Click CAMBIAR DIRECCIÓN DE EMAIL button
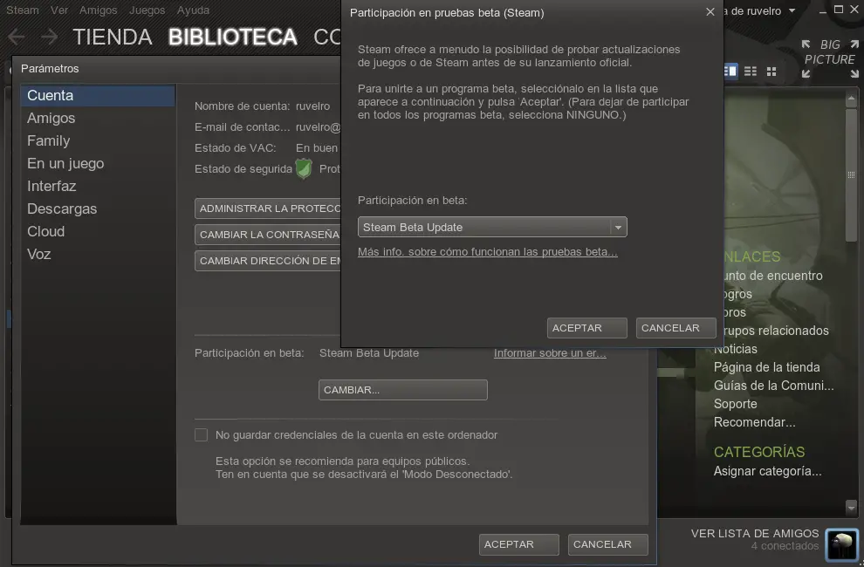 (268, 261)
